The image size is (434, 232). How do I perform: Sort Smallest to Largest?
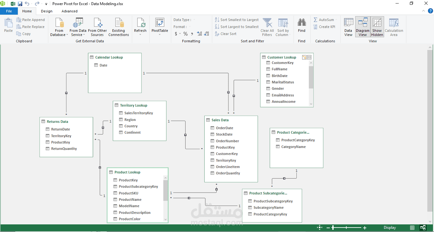237,20
